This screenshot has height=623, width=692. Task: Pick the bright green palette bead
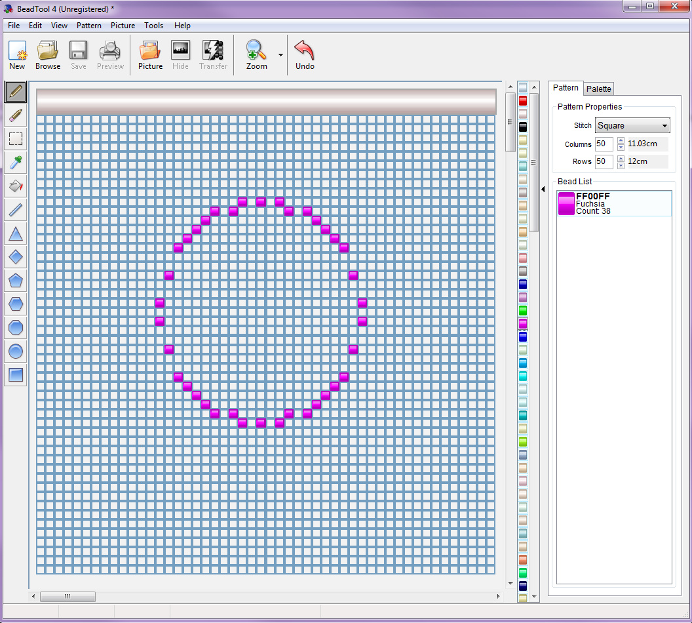click(522, 310)
